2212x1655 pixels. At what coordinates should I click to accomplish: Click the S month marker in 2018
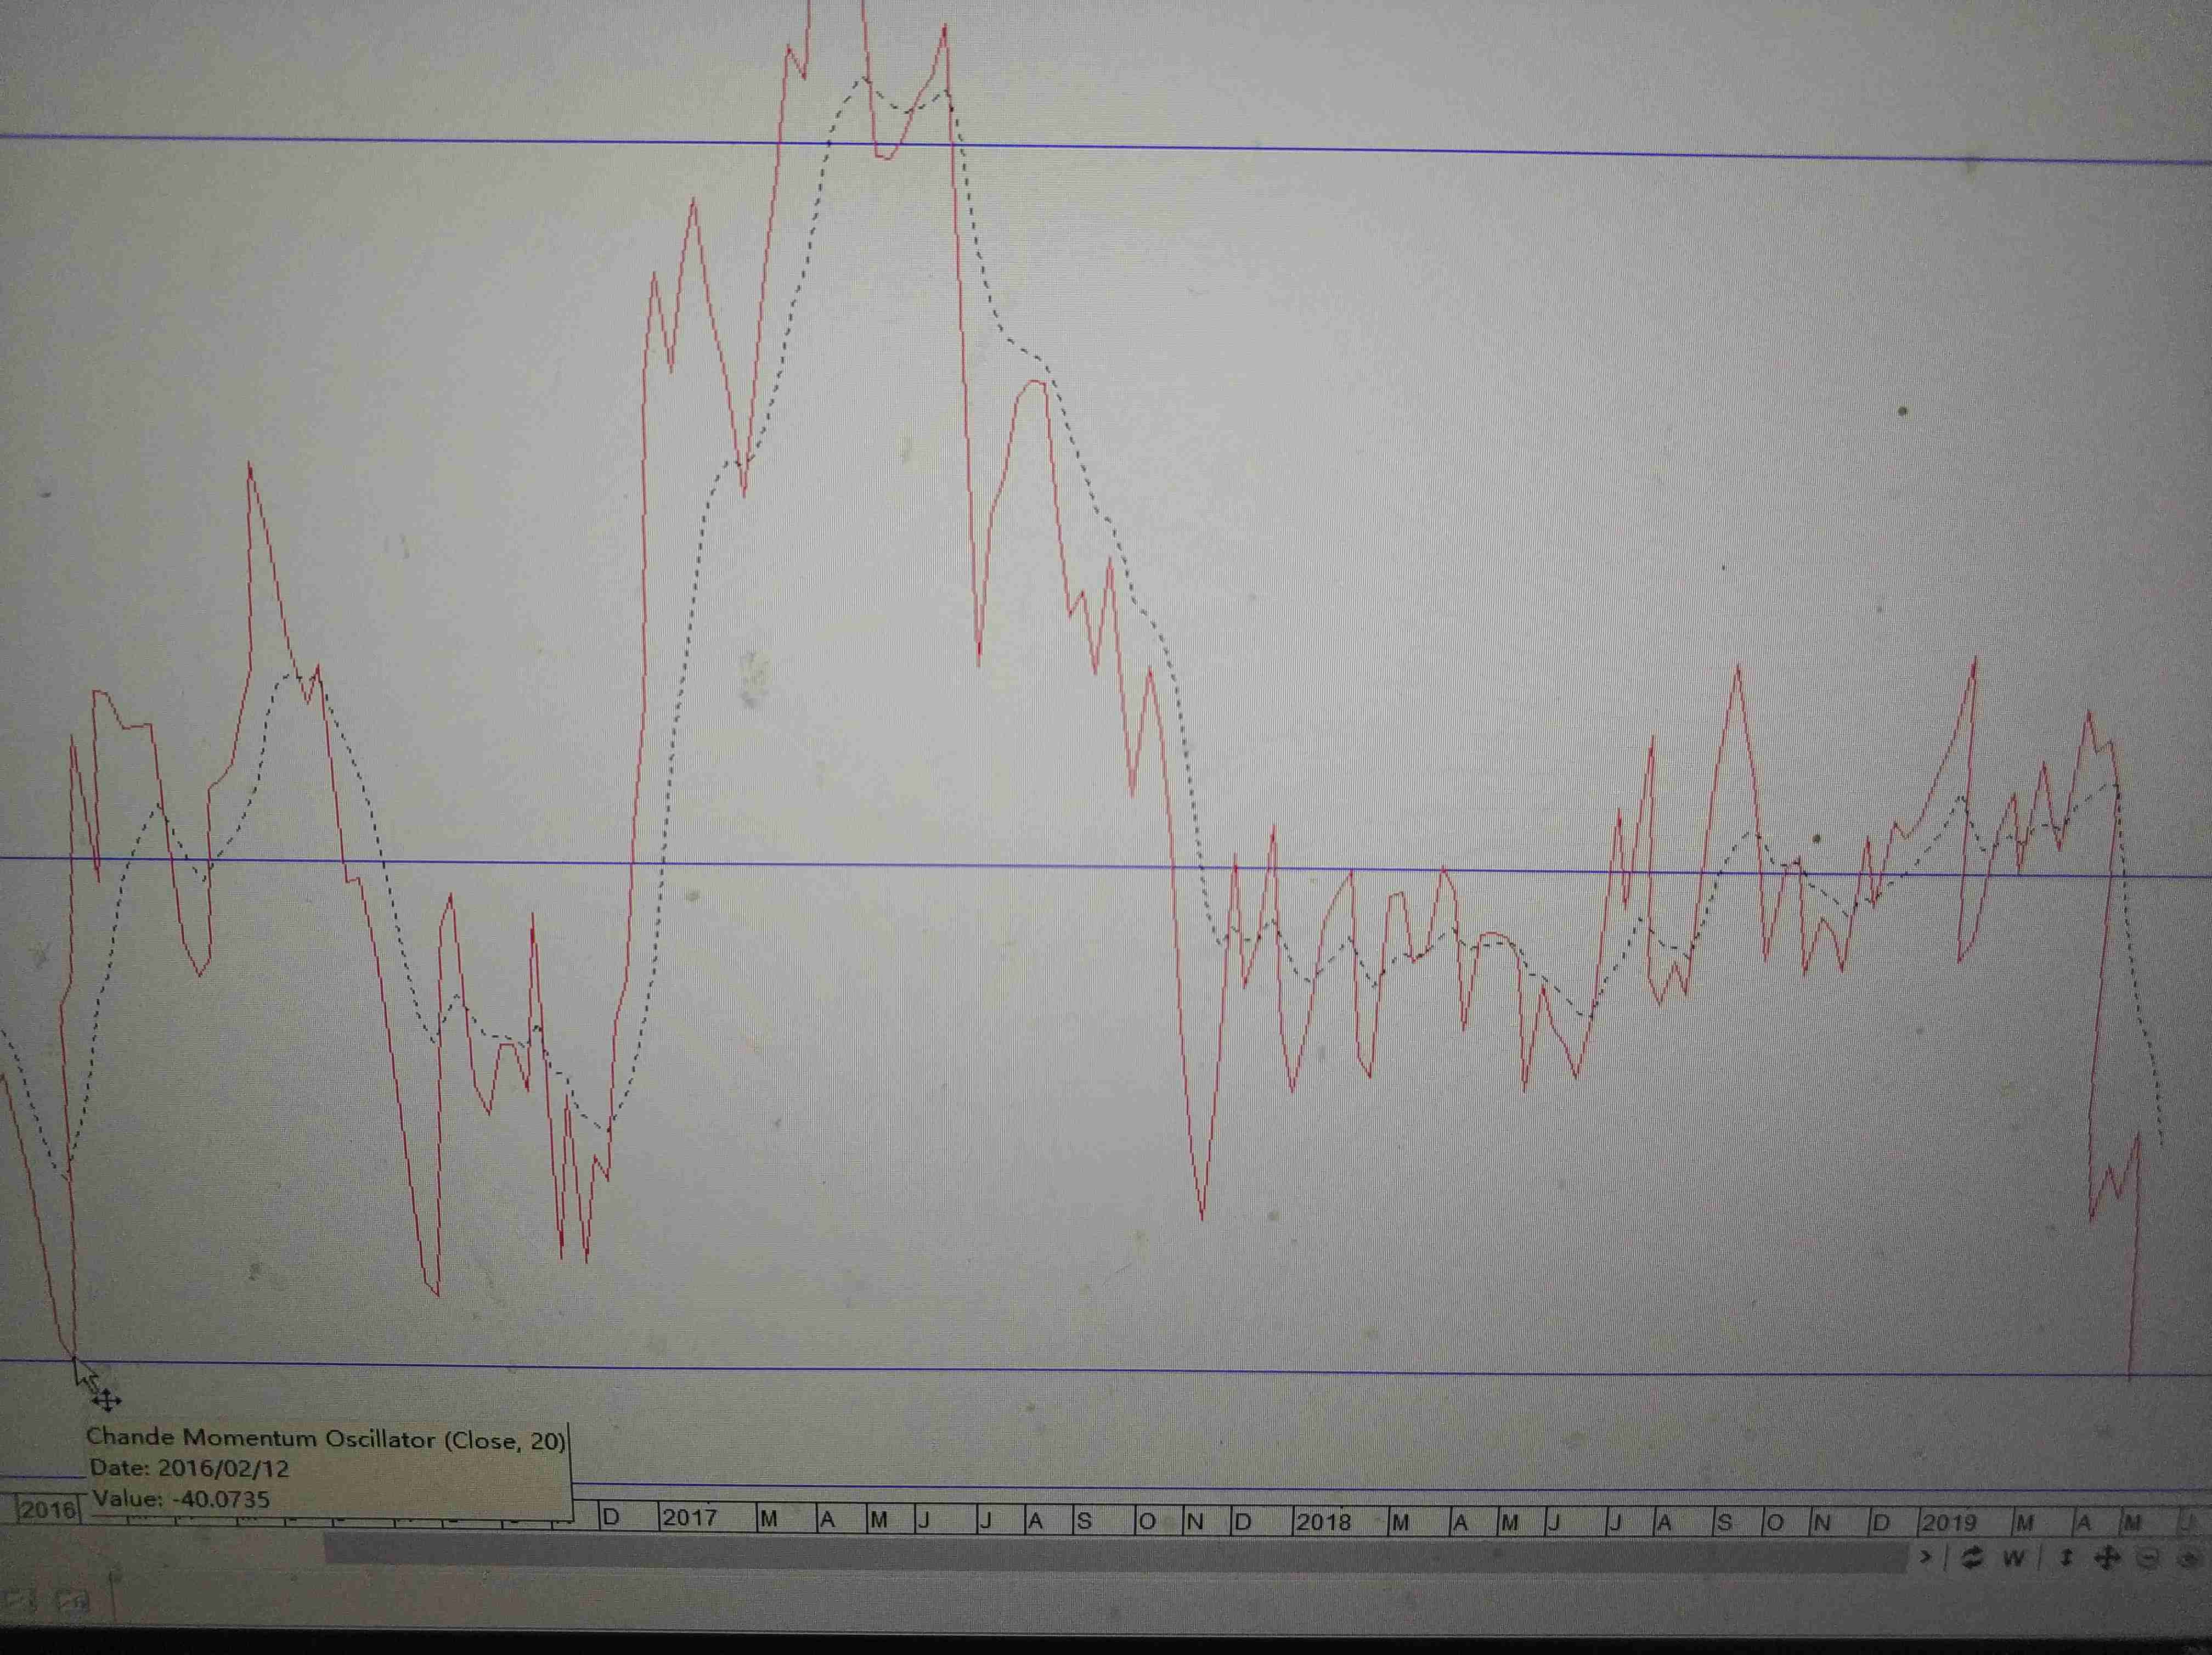pos(1724,1523)
